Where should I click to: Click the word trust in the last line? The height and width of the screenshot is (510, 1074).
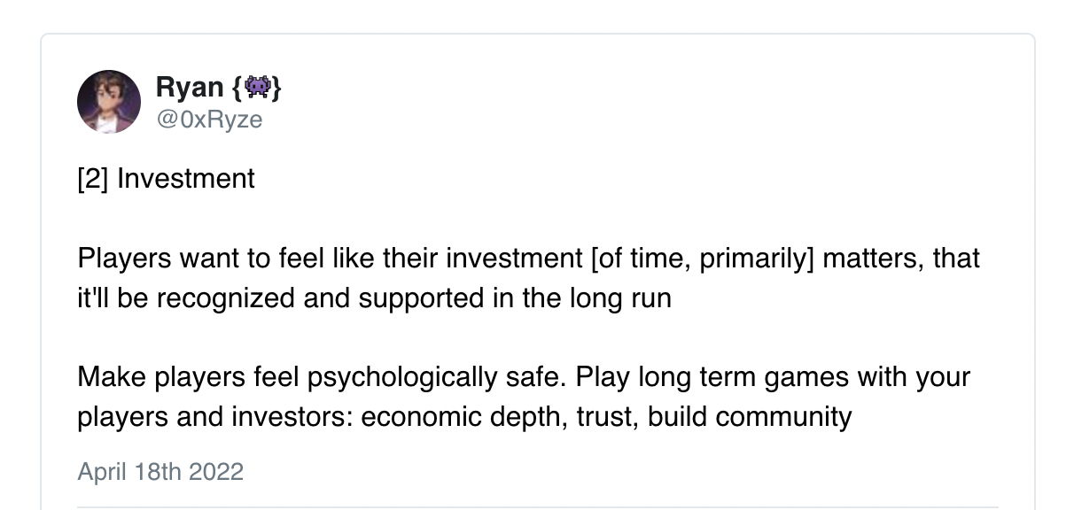point(605,417)
